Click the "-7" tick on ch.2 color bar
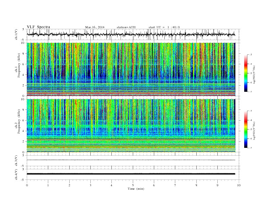 (x=250, y=148)
